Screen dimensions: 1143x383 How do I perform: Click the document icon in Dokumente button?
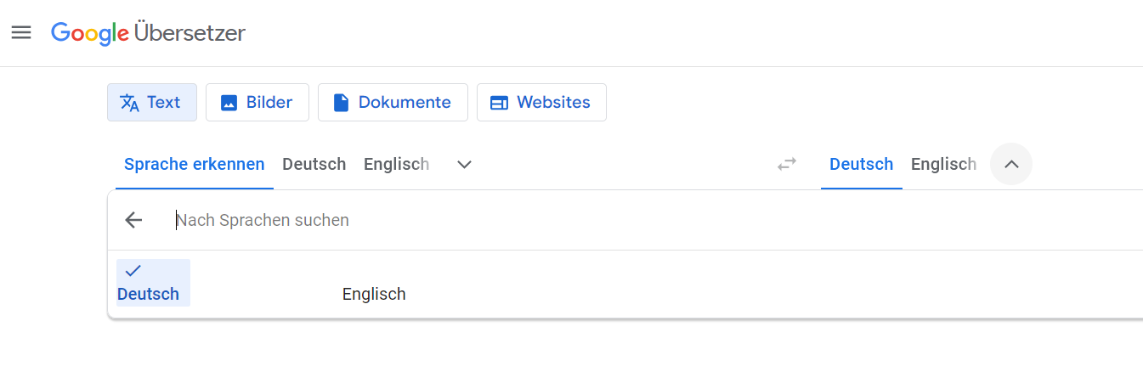[x=341, y=103]
